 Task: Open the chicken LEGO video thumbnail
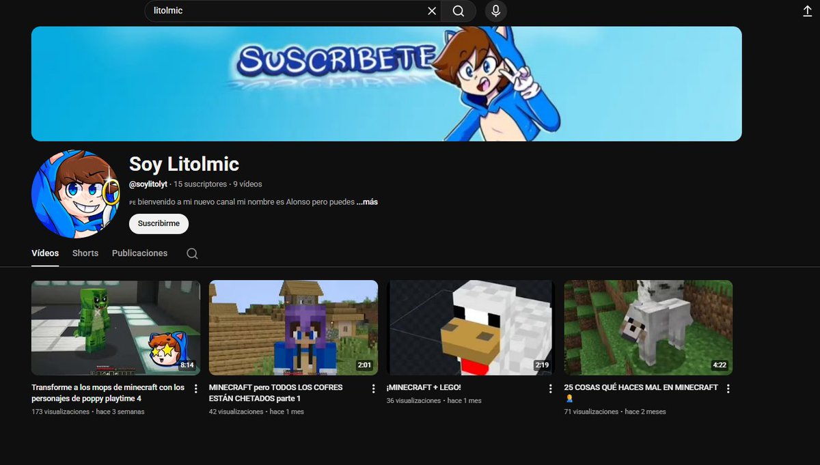(x=470, y=328)
